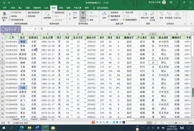Sort ascending A to Z icon
Image resolution: width=194 pixels, height=131 pixels.
click(x=70, y=14)
